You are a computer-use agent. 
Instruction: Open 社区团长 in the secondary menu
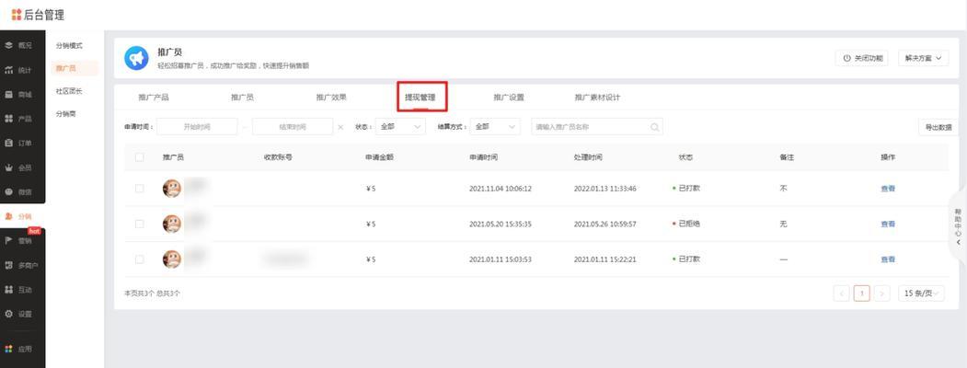(x=69, y=91)
